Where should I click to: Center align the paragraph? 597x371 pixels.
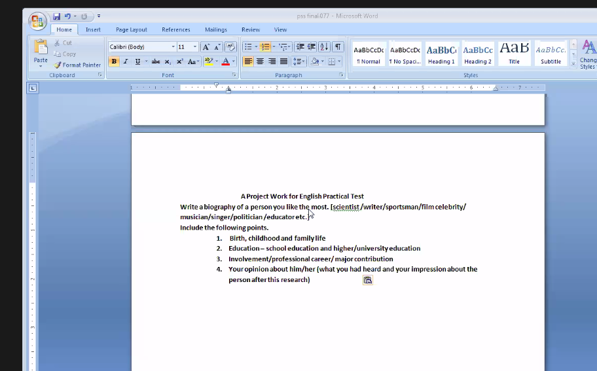pyautogui.click(x=260, y=62)
